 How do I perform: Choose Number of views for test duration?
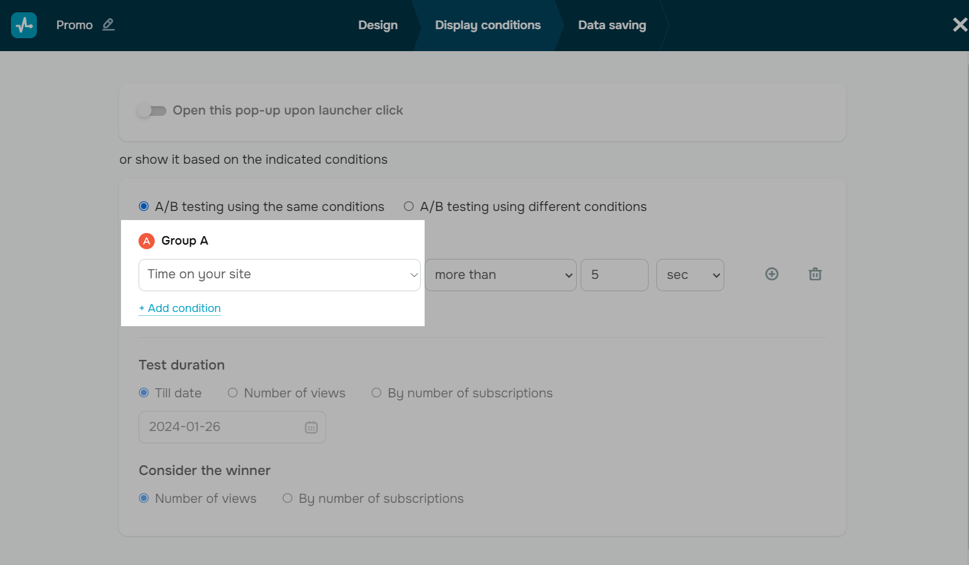point(232,393)
